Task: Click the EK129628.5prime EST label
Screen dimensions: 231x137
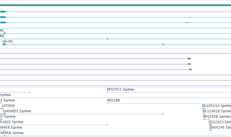Action: click(x=217, y=111)
